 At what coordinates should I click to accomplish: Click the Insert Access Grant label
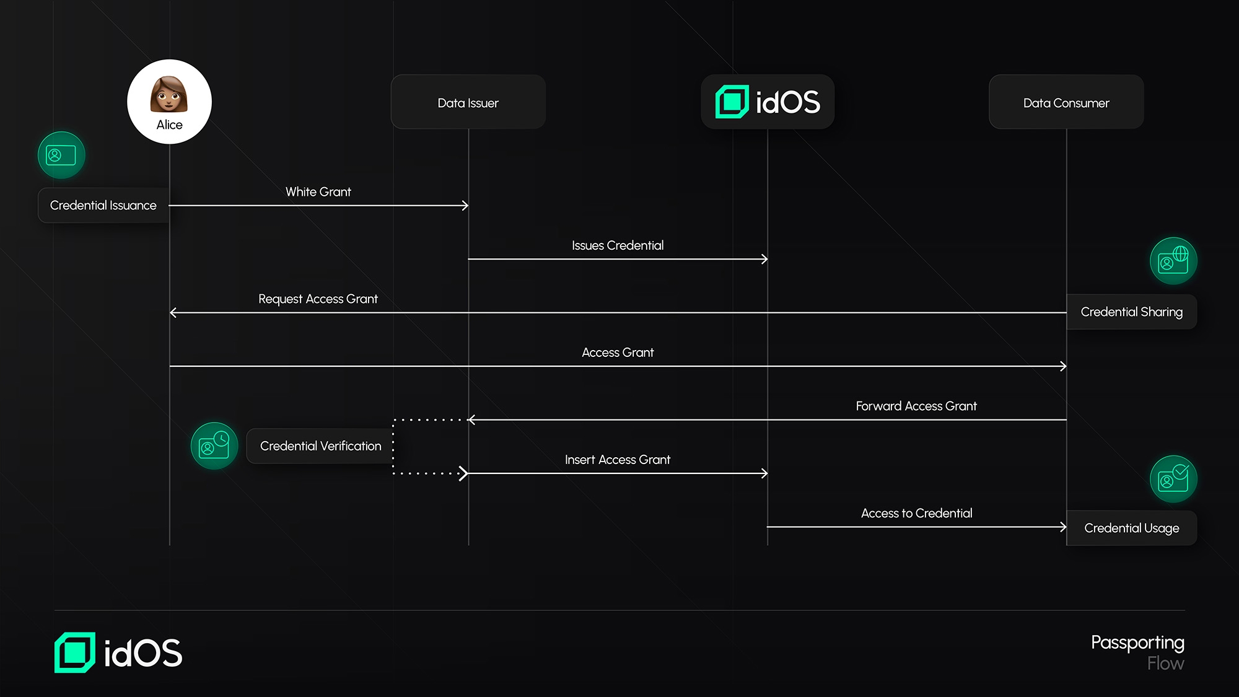(617, 460)
